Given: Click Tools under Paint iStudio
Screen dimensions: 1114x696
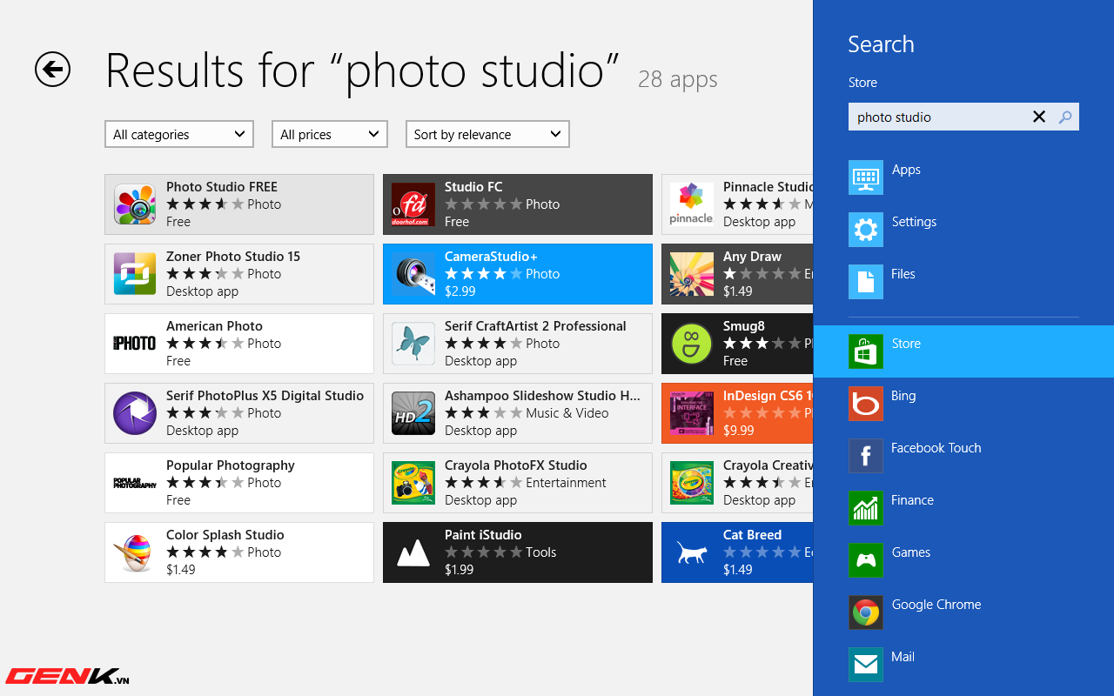Looking at the screenshot, I should coord(541,552).
